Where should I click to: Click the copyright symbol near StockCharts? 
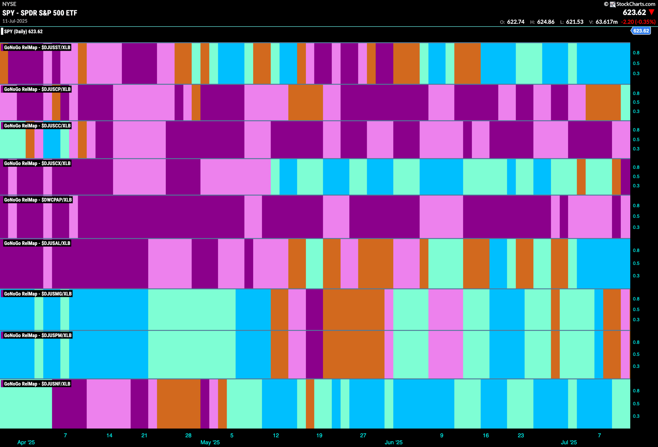pos(606,4)
